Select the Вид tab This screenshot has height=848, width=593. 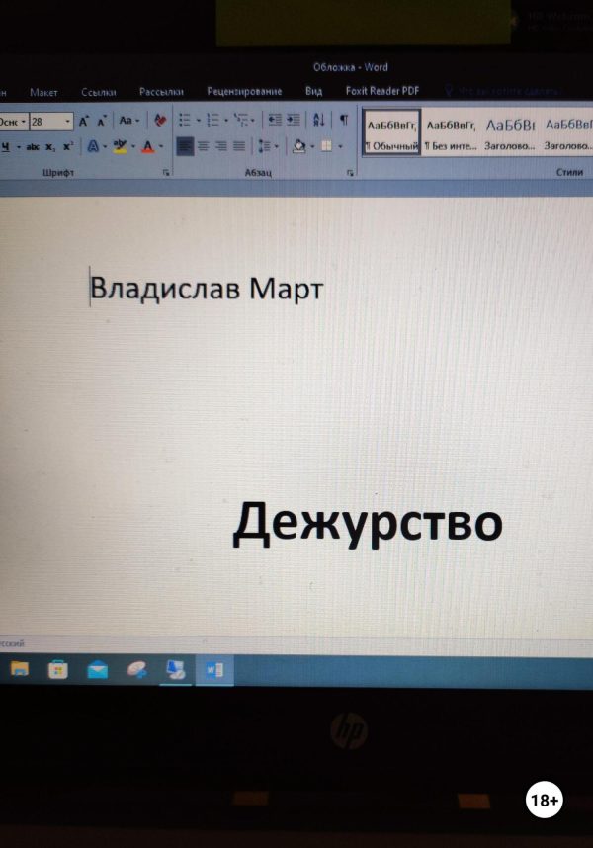(x=313, y=91)
